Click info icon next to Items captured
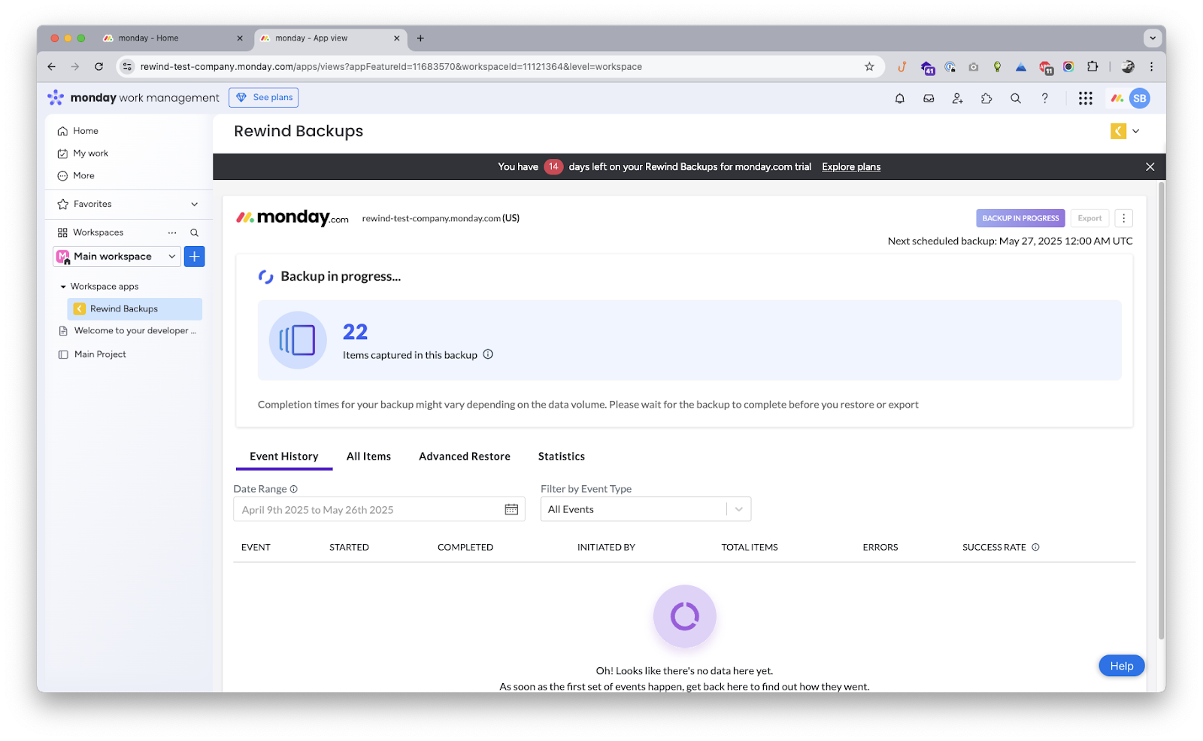This screenshot has height=741, width=1203. click(x=488, y=354)
